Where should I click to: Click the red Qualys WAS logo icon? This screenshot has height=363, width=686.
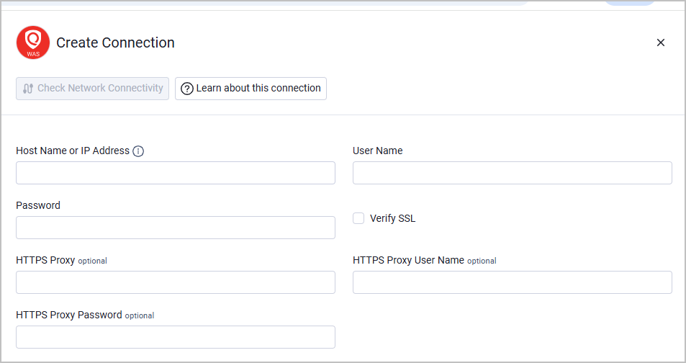point(33,42)
